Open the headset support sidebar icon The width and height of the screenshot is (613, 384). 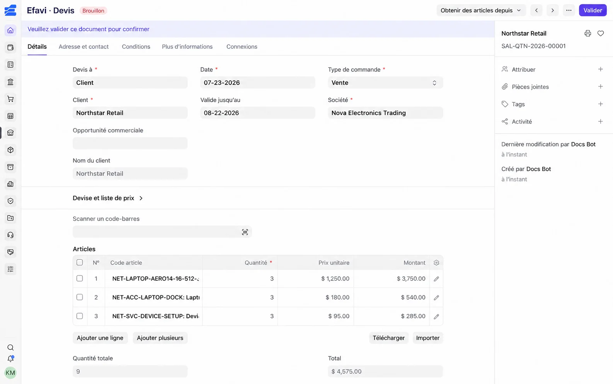coord(10,235)
